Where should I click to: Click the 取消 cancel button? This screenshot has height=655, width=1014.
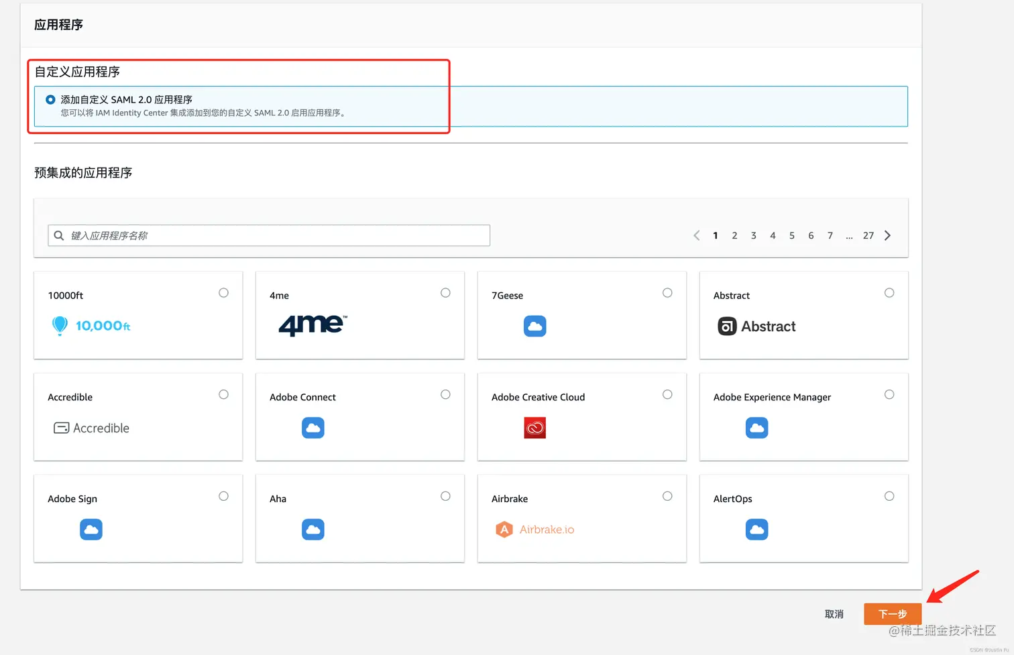[x=834, y=614]
